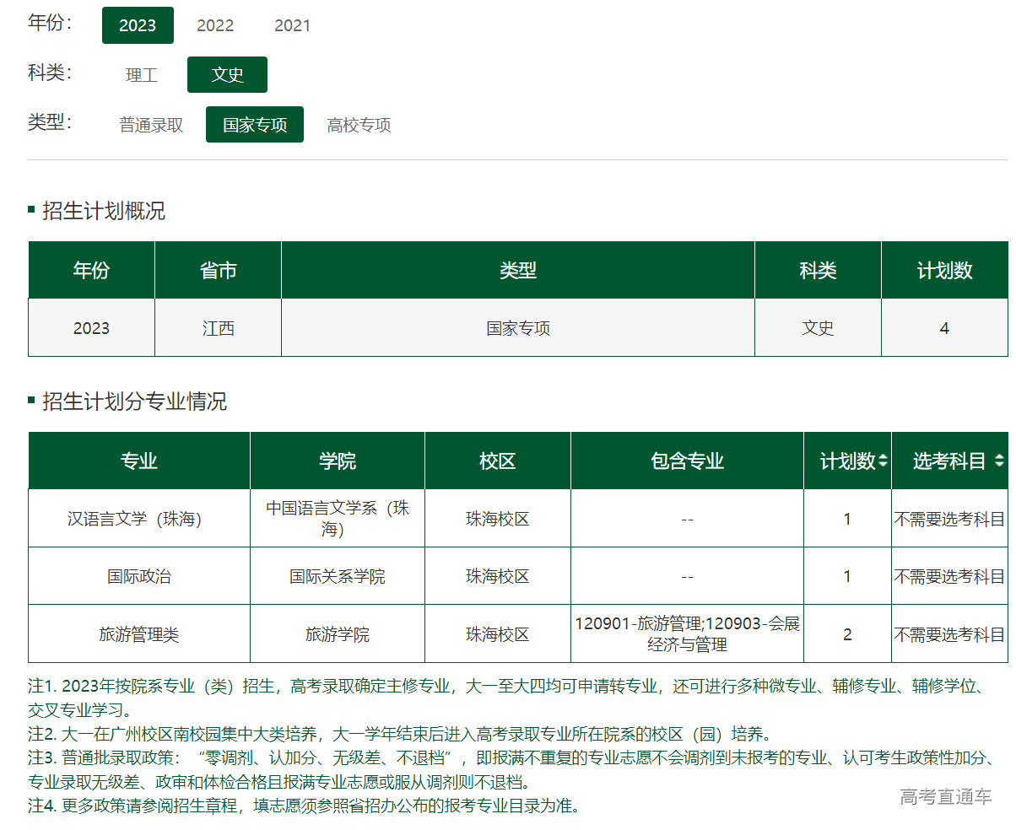Click the 学院 column header
The height and width of the screenshot is (830, 1016).
(x=338, y=461)
